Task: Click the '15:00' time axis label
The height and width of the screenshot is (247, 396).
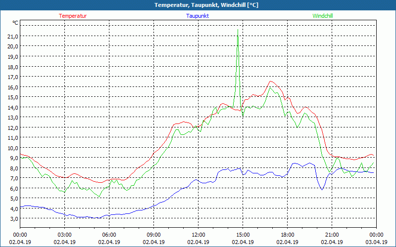Action: pyautogui.click(x=243, y=235)
